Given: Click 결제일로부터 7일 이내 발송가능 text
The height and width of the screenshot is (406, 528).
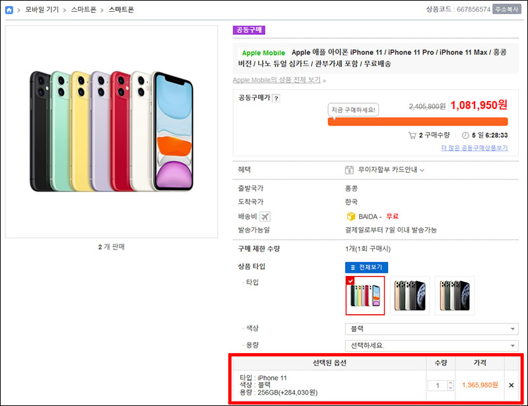Looking at the screenshot, I should tap(391, 230).
